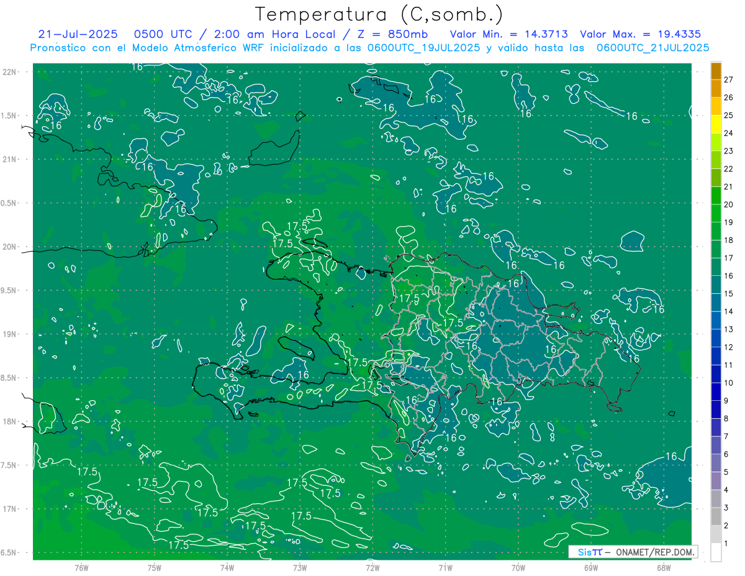Click the '18' value on color scale
The image size is (745, 576).
pyautogui.click(x=729, y=240)
